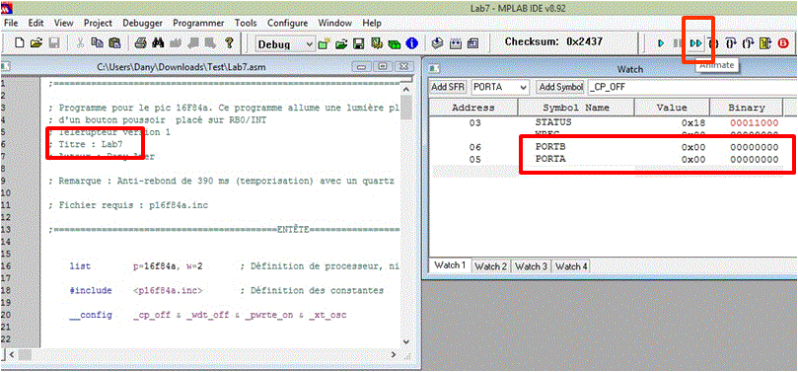Screen dimensions: 798x372
Task: Click the Open file folder icon
Action: pyautogui.click(x=36, y=43)
